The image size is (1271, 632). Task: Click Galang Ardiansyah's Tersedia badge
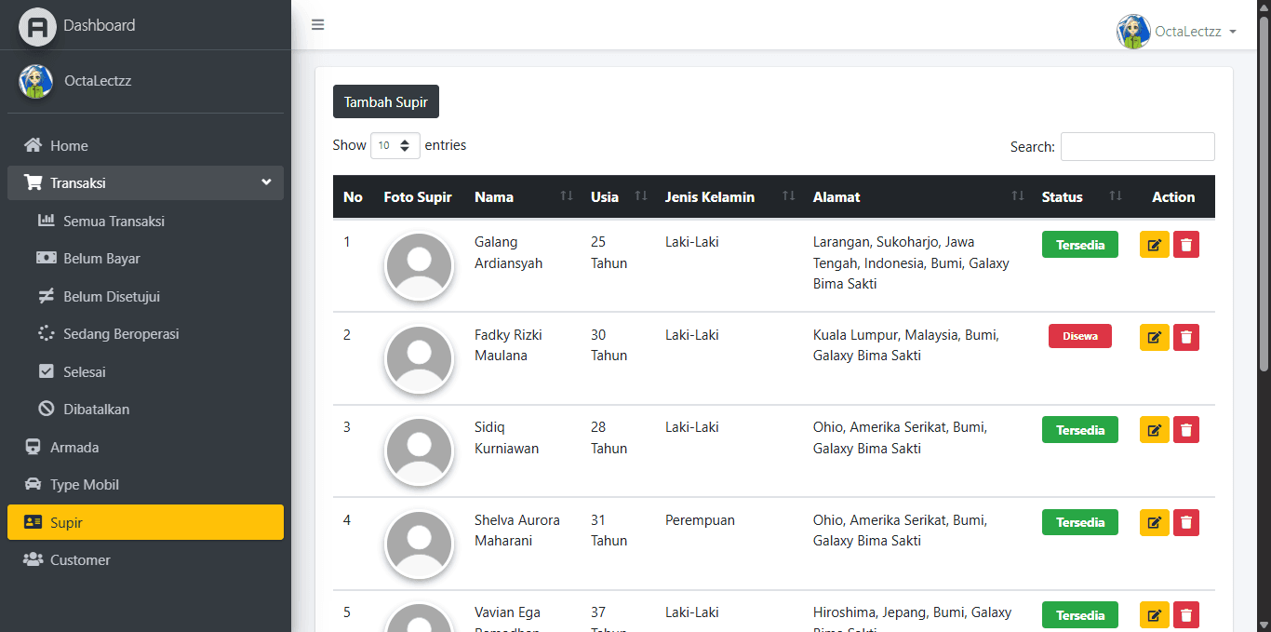point(1080,245)
